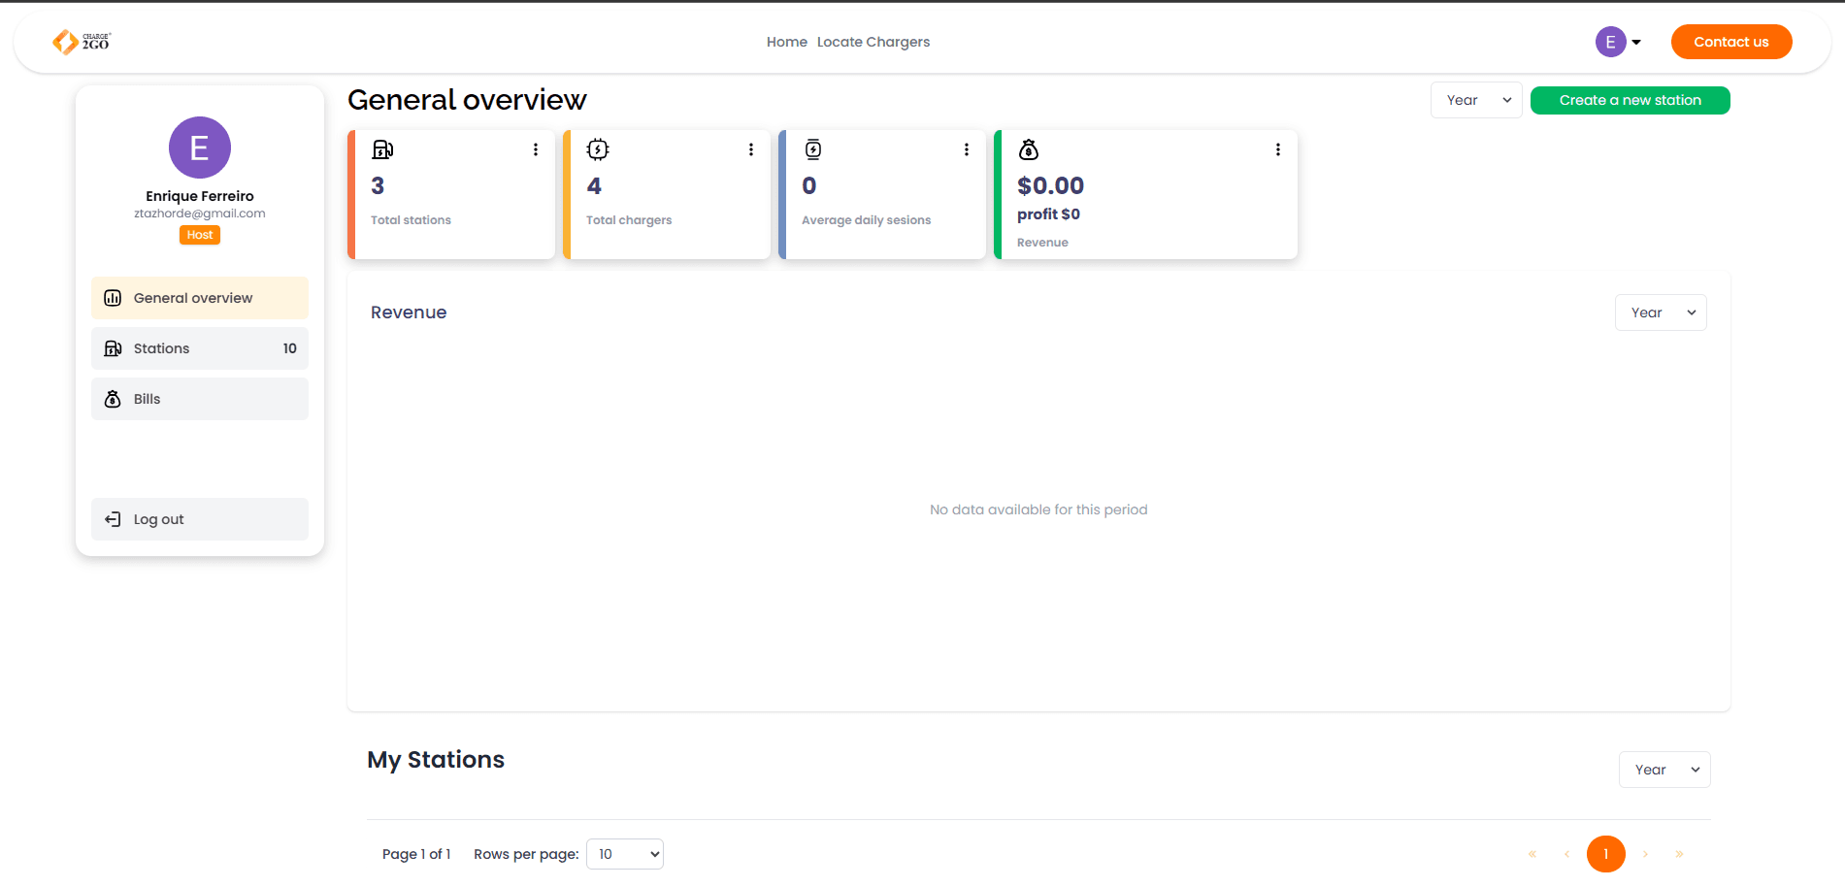
Task: Go to previous page of stations table
Action: click(1566, 854)
